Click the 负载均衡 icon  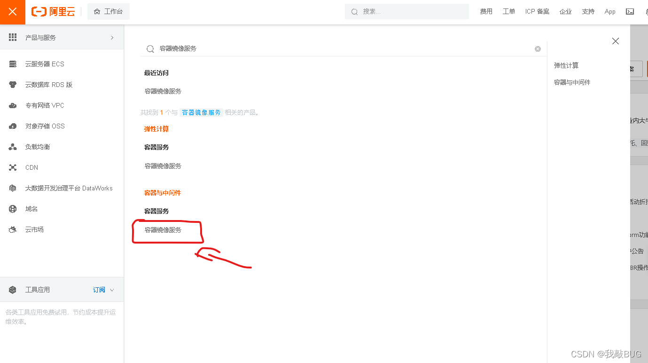(x=13, y=147)
